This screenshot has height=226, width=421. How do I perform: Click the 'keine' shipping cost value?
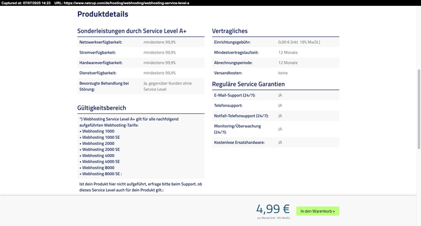283,73
